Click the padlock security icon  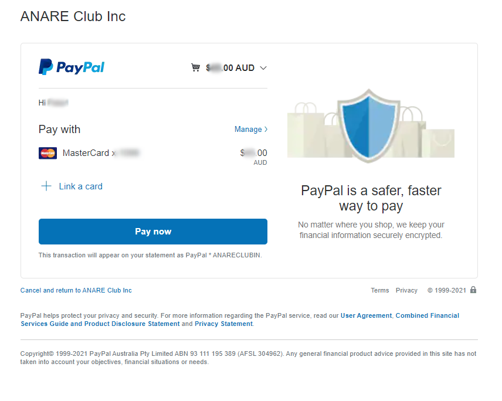click(x=473, y=290)
